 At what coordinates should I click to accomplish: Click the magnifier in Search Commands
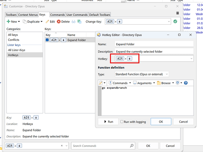tap(132, 146)
